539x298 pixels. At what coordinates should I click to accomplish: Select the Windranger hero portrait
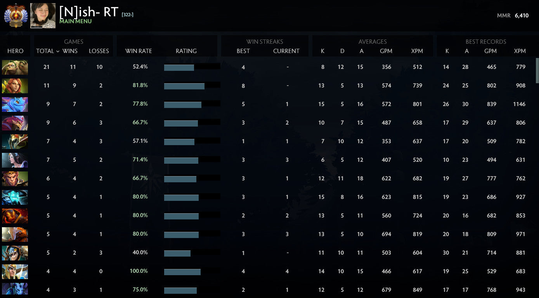[x=15, y=86]
